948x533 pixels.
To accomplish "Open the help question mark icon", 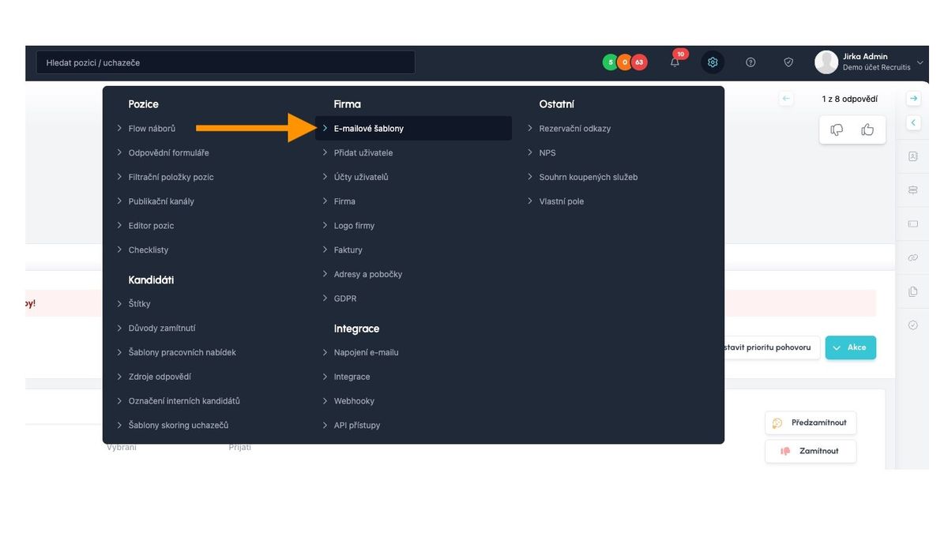I will pyautogui.click(x=750, y=62).
